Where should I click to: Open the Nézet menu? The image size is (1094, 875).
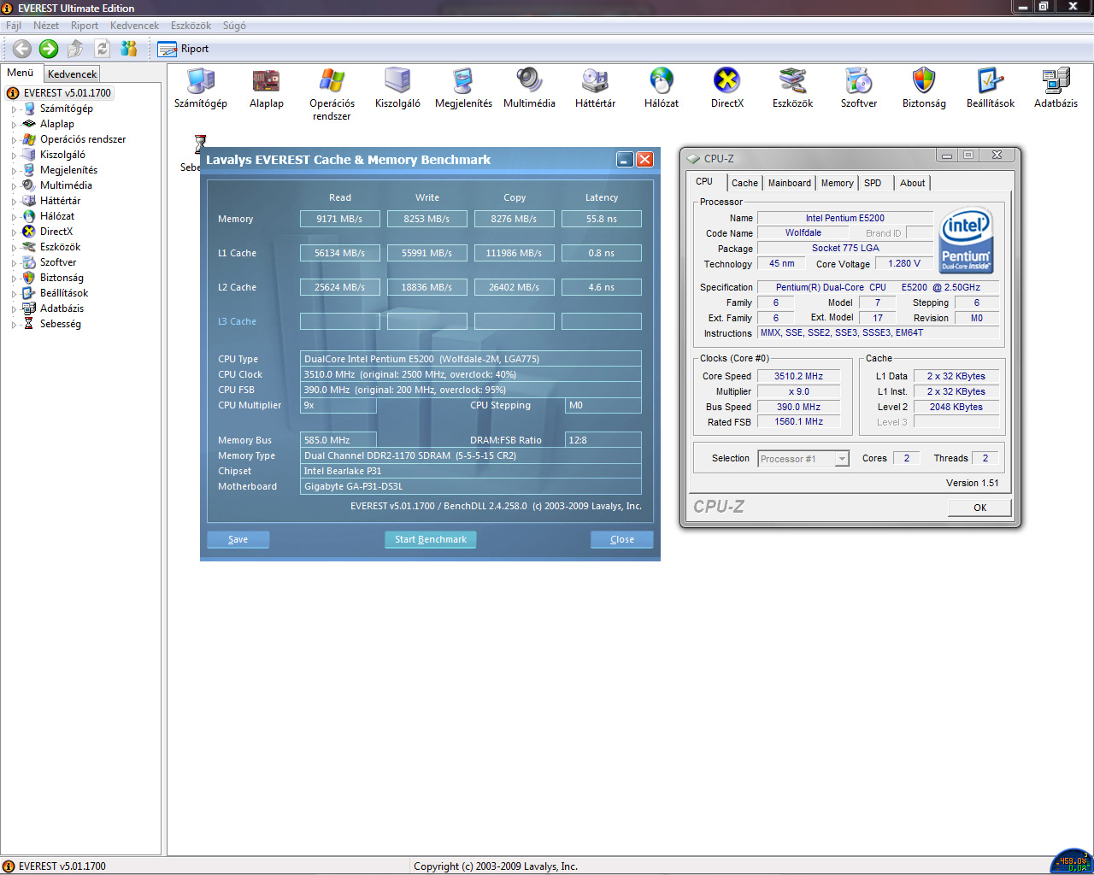pyautogui.click(x=46, y=26)
